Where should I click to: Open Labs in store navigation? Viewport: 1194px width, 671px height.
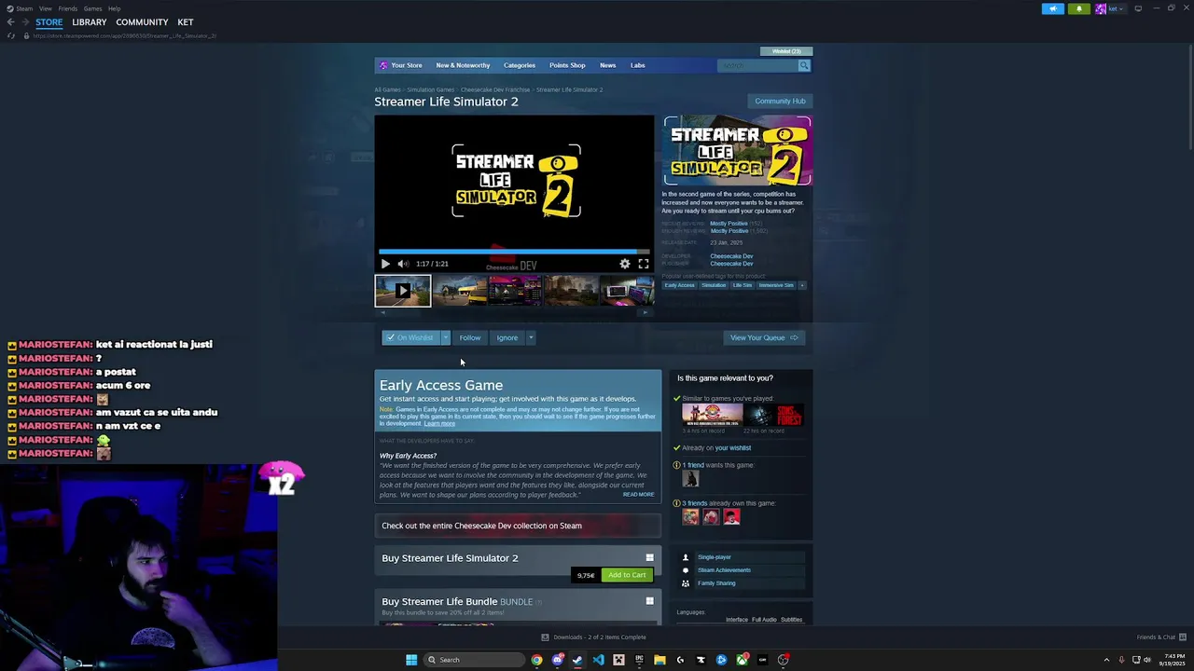point(638,65)
